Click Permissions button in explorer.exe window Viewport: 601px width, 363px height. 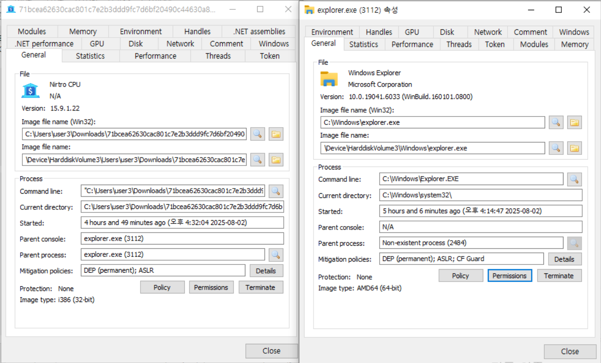pyautogui.click(x=509, y=276)
